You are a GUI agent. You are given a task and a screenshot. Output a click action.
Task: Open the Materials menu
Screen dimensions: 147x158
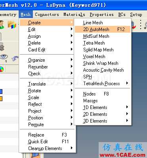[74, 14]
